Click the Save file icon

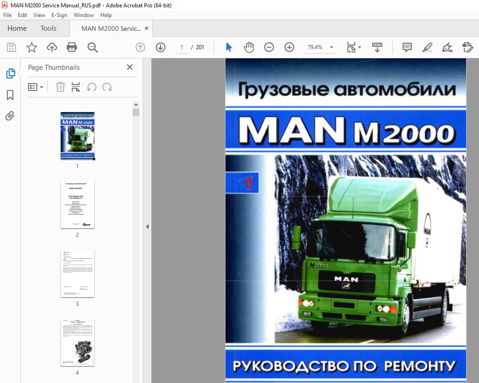pos(12,47)
